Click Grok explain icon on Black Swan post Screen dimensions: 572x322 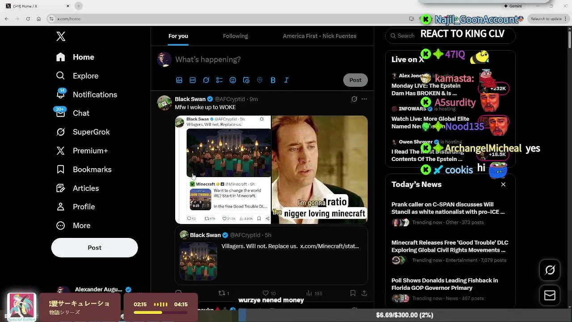(354, 99)
